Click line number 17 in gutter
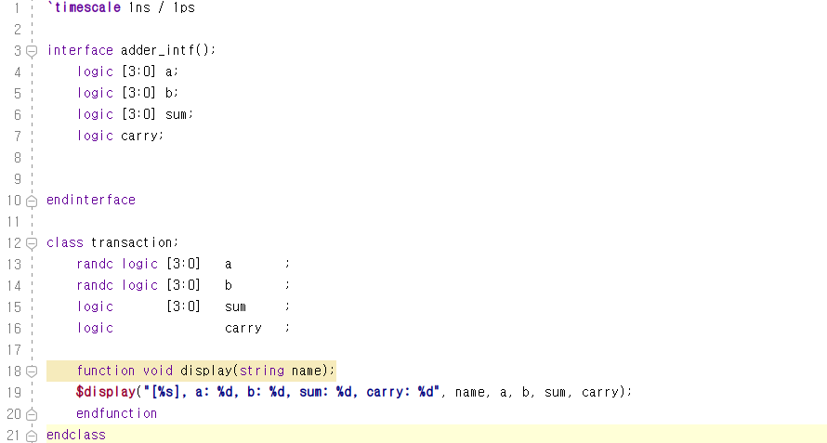 point(14,349)
